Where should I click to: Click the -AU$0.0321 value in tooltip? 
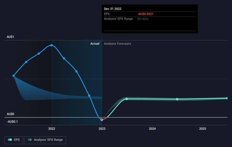click(145, 14)
